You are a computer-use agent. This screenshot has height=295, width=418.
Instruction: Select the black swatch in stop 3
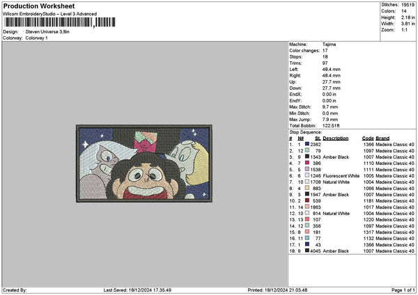click(307, 157)
